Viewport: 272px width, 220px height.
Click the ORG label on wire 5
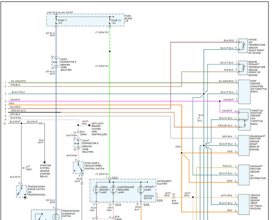pos(11,103)
